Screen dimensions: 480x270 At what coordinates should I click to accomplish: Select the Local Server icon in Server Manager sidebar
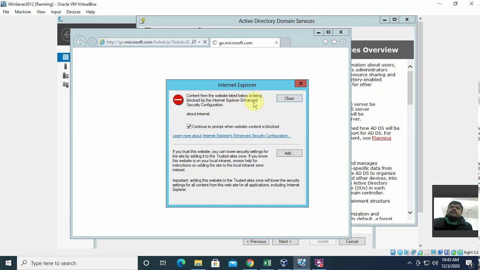(66, 66)
